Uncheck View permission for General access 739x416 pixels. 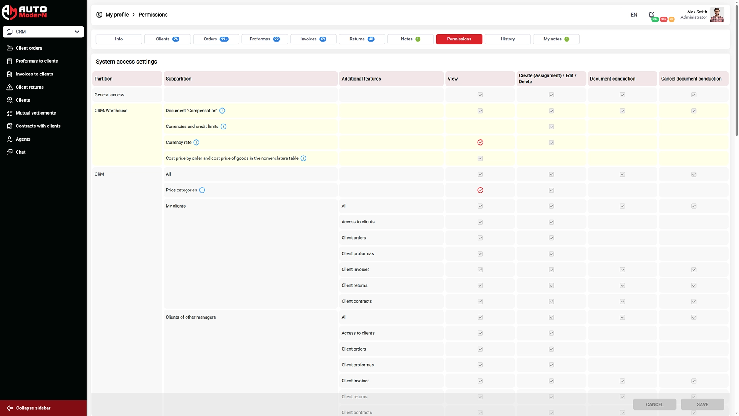click(x=480, y=94)
